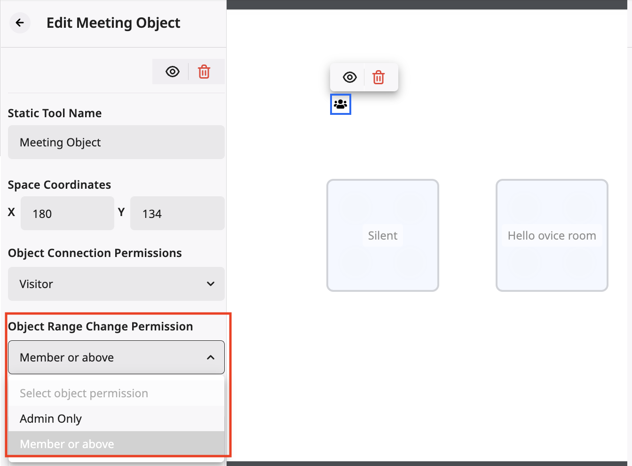Select the Hello ovice room box
Screen dimensions: 632x466
coord(552,235)
